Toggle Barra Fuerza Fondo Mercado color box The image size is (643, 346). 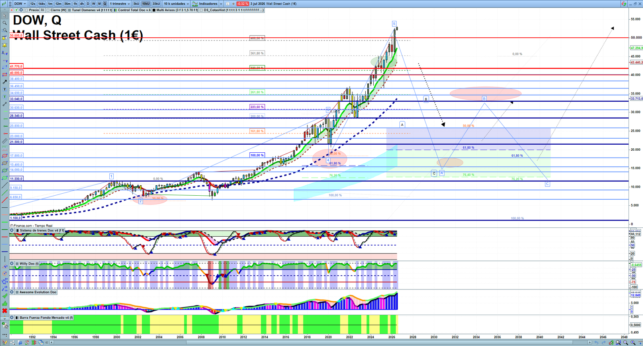(x=17, y=317)
